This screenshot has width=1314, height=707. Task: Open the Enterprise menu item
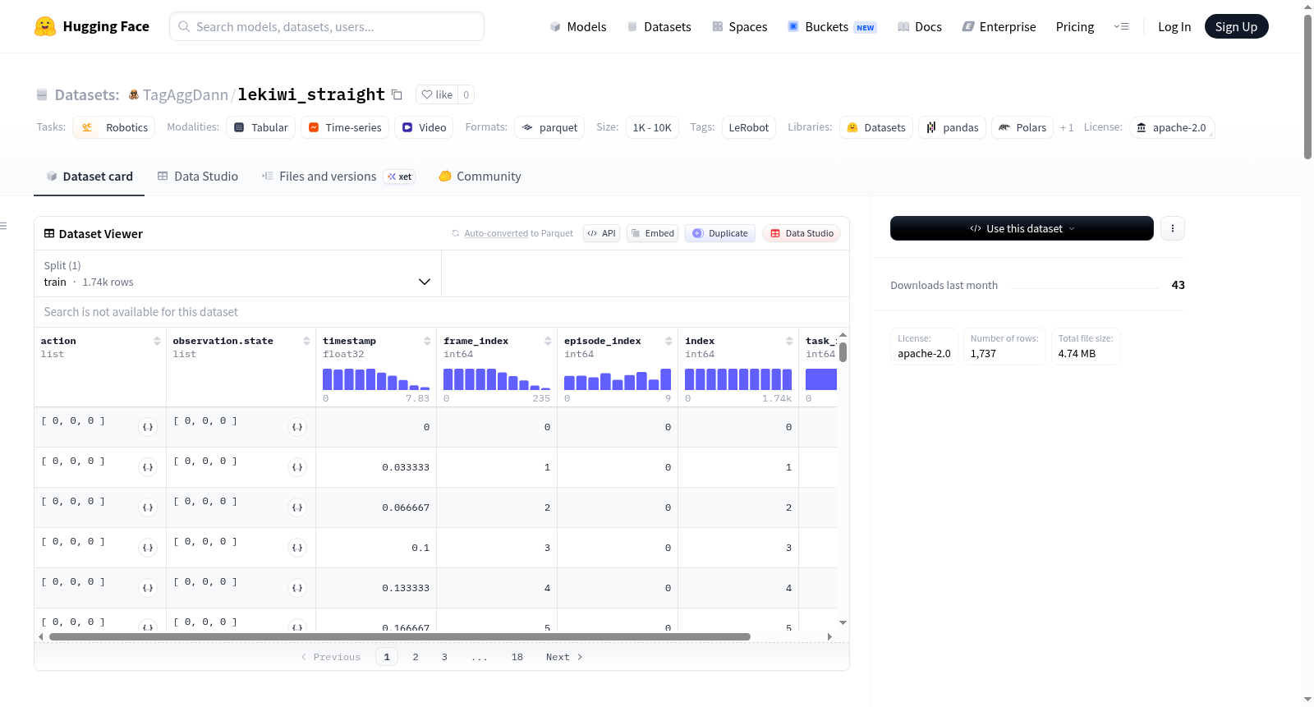tap(999, 26)
